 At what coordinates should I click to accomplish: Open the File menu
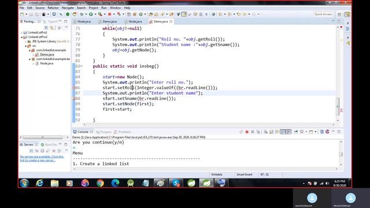(21, 8)
